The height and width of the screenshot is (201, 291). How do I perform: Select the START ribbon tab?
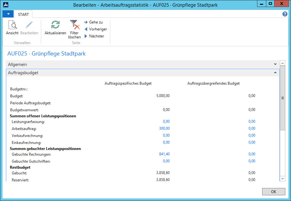[23, 15]
